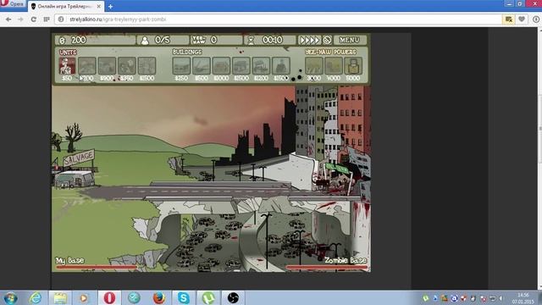
Task: Open Skype from taskbar
Action: (183, 297)
